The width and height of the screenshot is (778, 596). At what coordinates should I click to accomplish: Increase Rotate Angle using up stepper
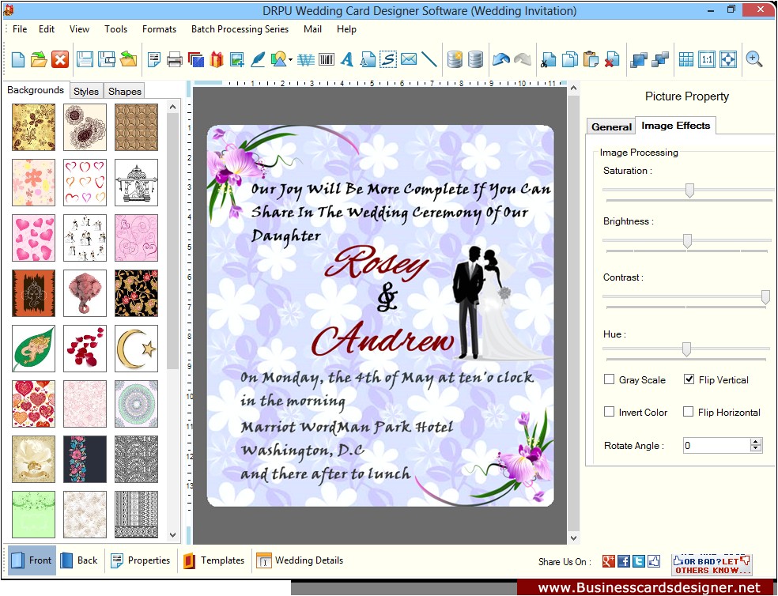[755, 441]
